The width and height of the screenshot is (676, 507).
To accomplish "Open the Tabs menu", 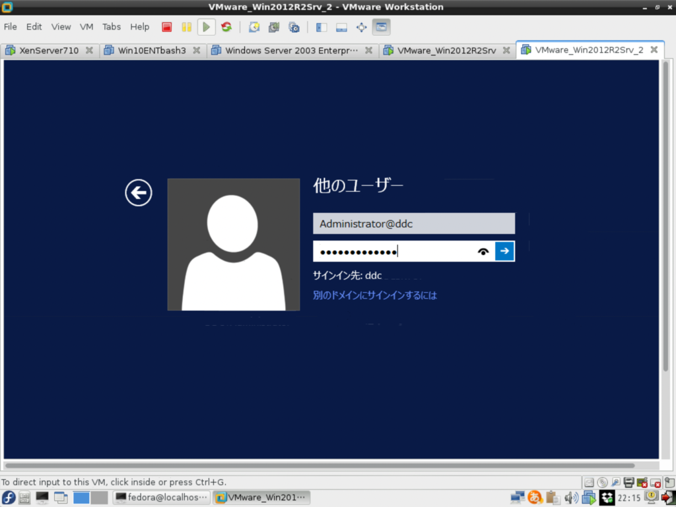I will coord(111,26).
